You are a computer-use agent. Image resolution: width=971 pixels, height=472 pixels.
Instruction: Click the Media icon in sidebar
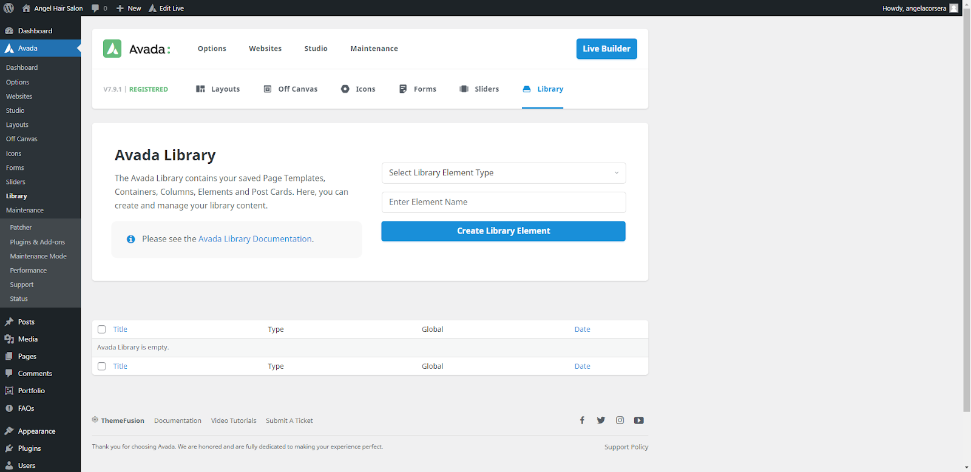(9, 339)
